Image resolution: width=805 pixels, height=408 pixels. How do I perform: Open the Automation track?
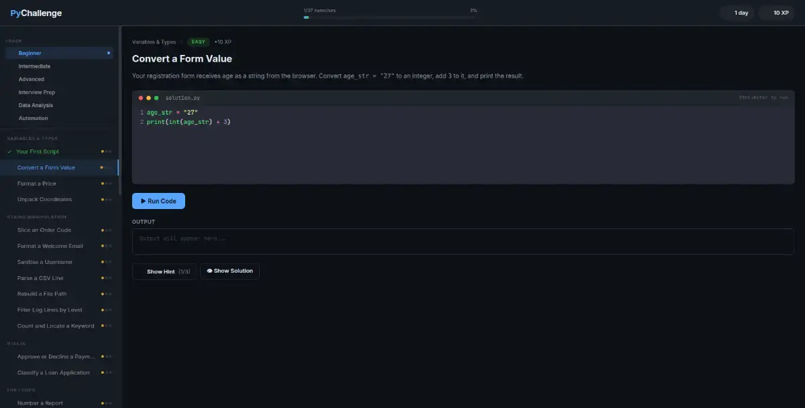tap(59, 119)
